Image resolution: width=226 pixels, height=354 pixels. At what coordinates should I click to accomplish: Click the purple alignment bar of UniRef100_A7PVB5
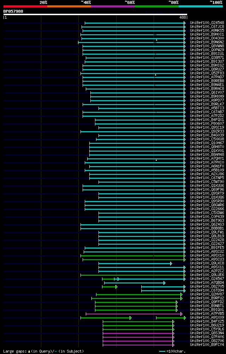(x=134, y=314)
